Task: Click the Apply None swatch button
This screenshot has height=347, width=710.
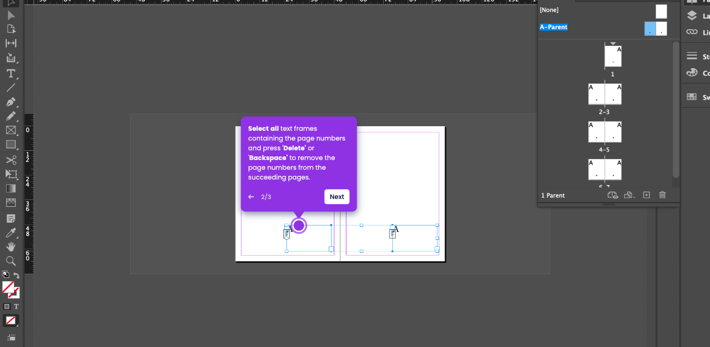Action: 11,320
